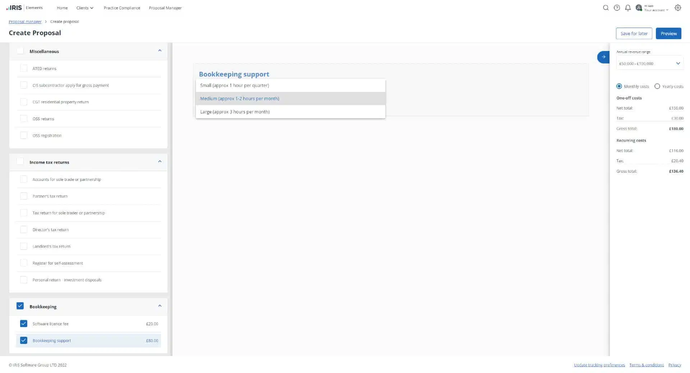Select the Yearly costs radio button
This screenshot has width=690, height=373.
coord(657,86)
